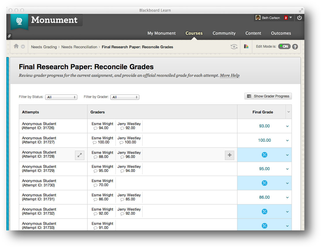321x247 pixels.
Task: Select Anonymous Student Attempt ID 31726
Action: pos(39,126)
